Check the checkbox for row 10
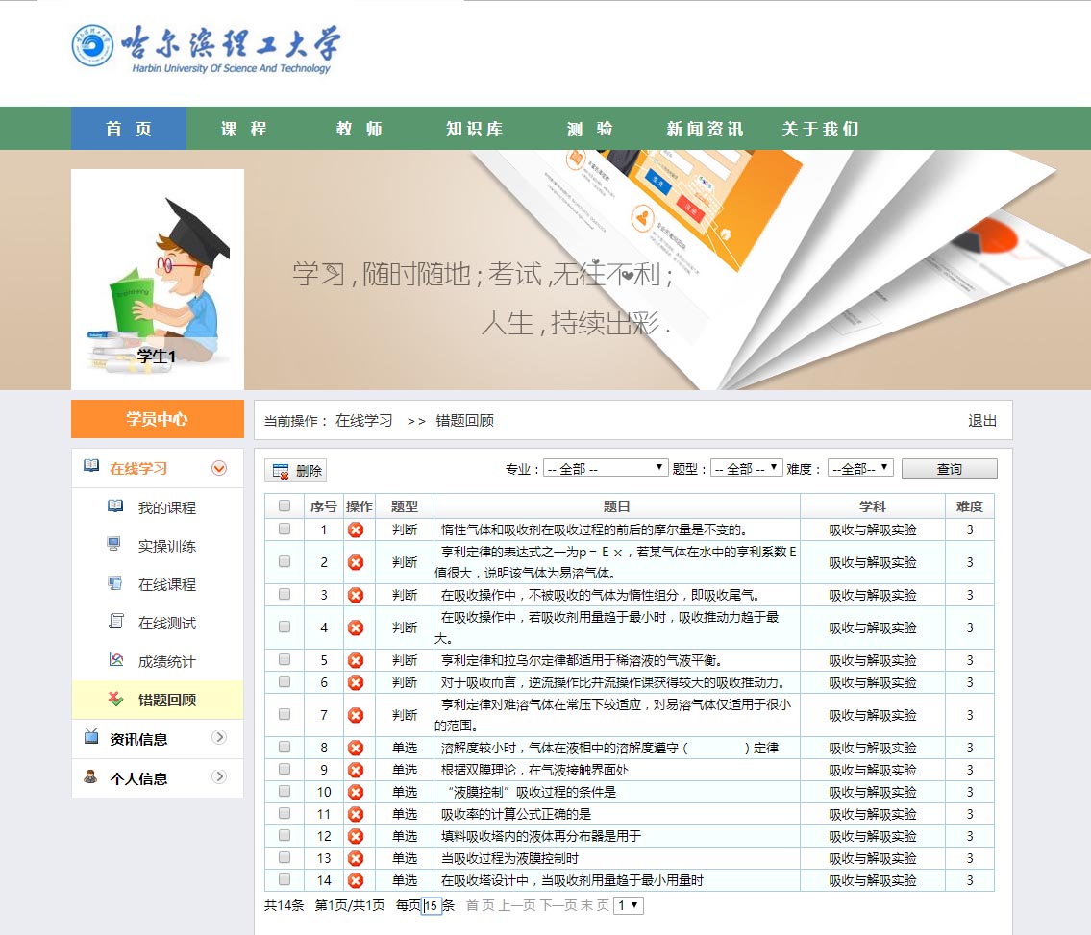 click(x=285, y=791)
